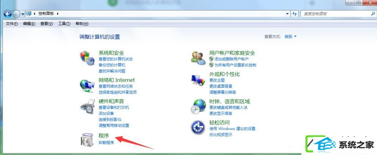Click the User Accounts people icon

[x=199, y=58]
